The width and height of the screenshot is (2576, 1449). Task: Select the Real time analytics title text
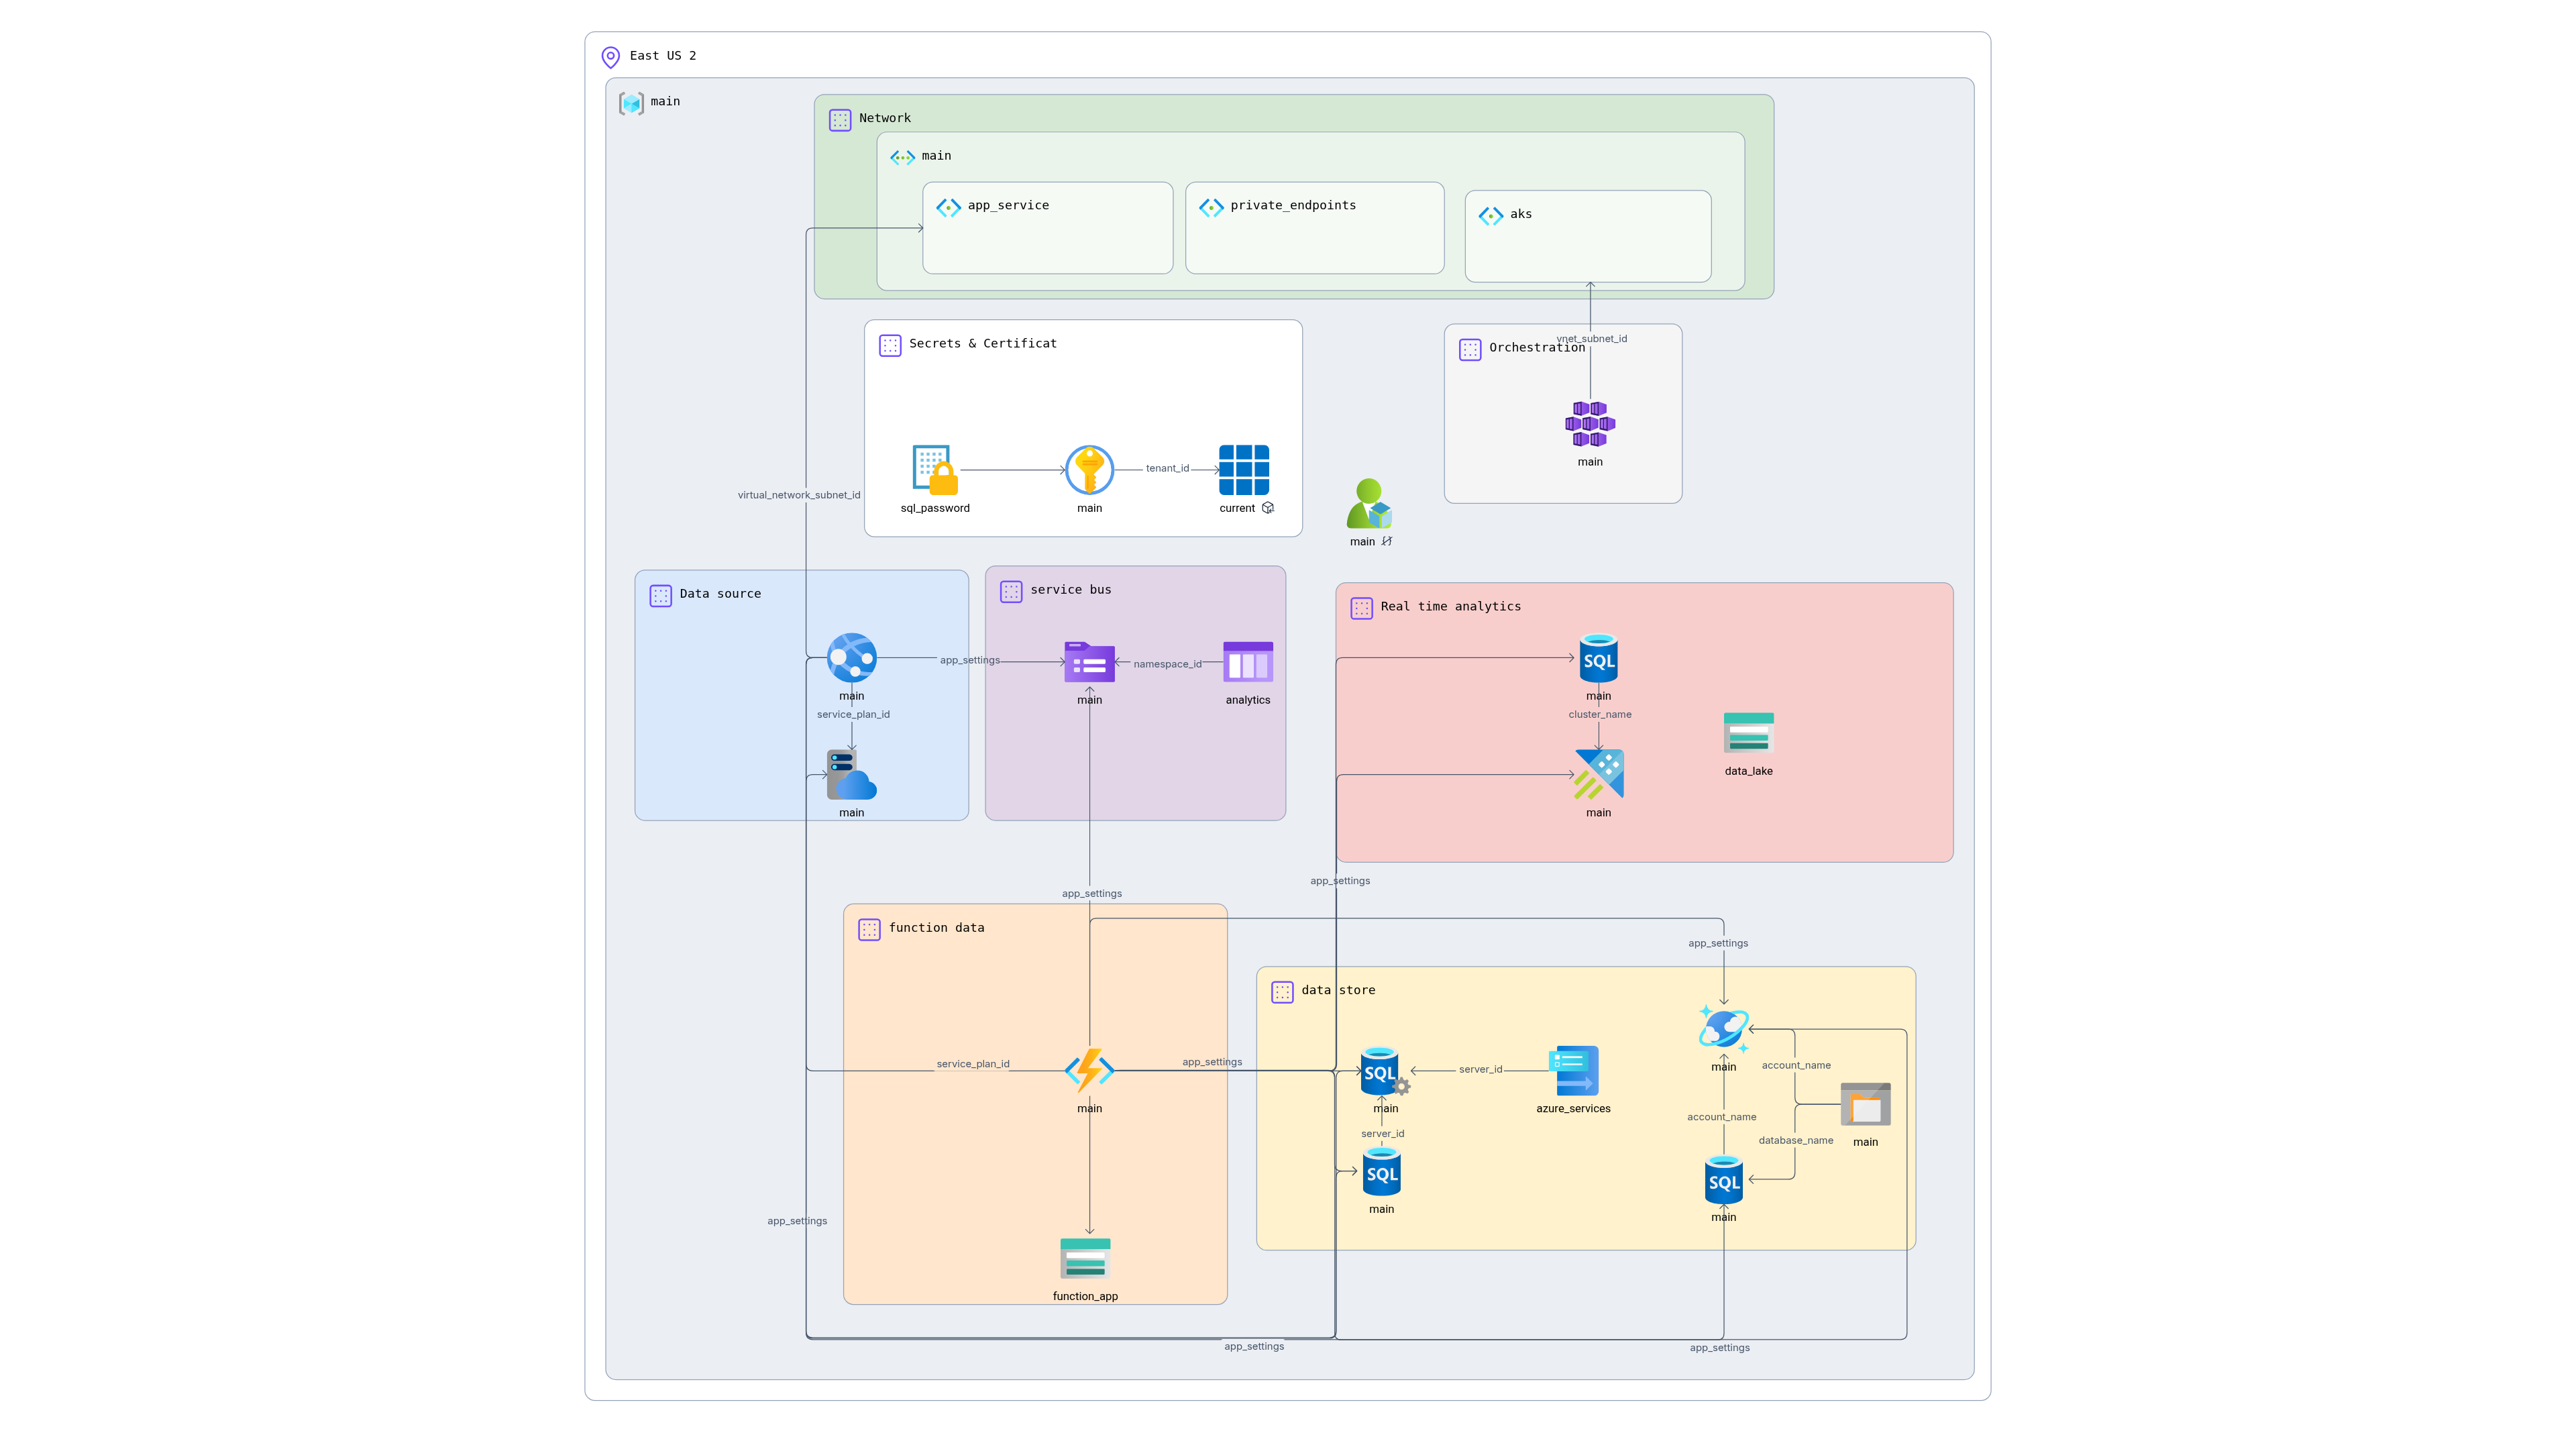1451,607
